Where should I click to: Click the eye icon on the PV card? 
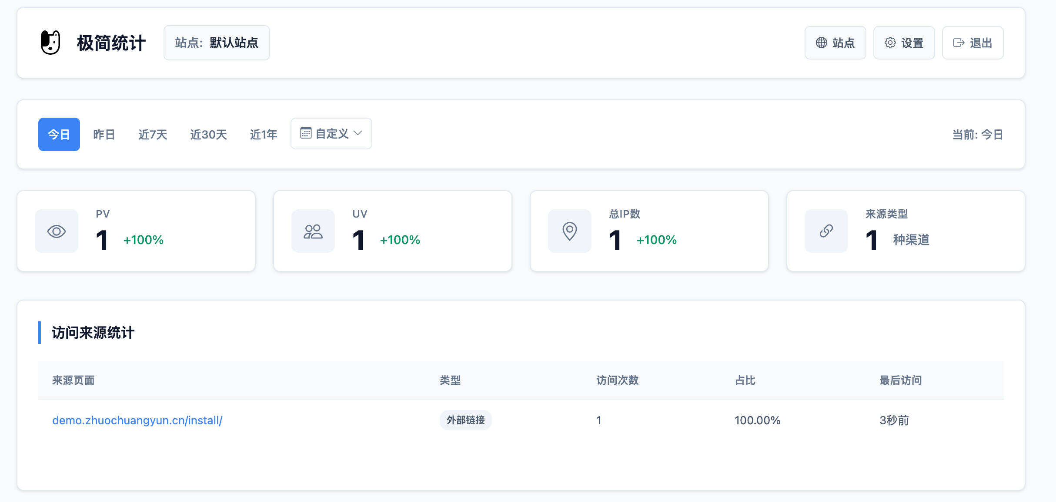tap(57, 231)
